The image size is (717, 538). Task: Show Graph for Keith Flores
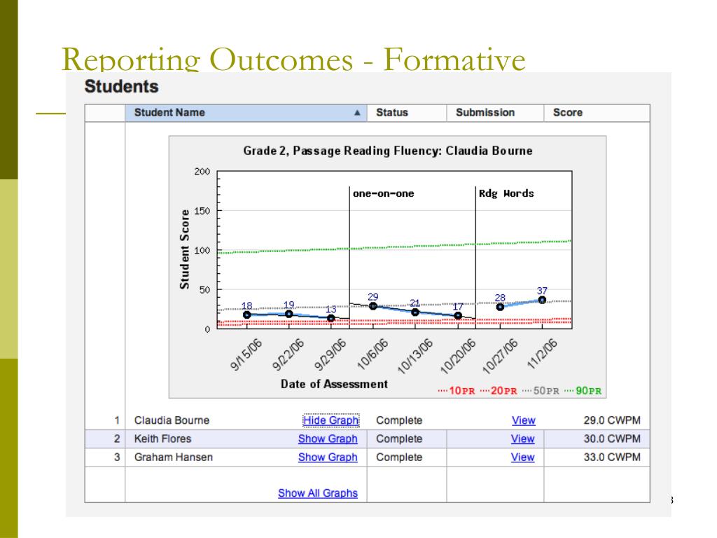pos(328,439)
